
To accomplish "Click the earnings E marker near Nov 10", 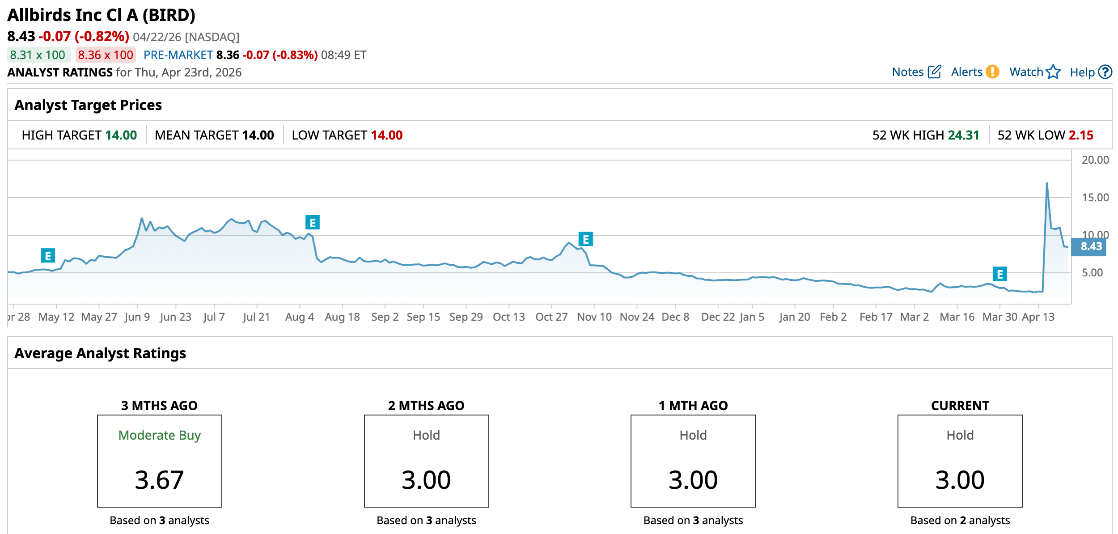I will tap(585, 239).
